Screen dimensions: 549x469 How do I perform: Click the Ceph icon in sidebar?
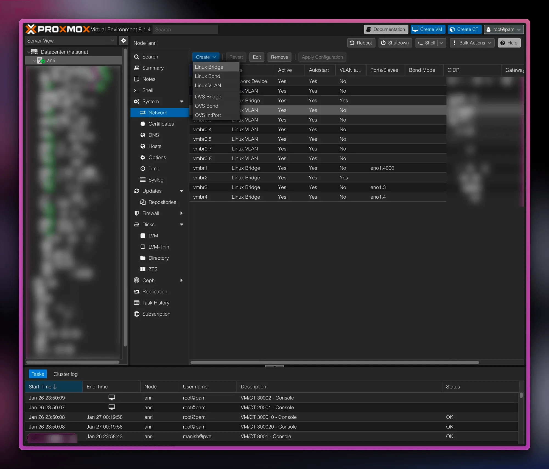[136, 280]
